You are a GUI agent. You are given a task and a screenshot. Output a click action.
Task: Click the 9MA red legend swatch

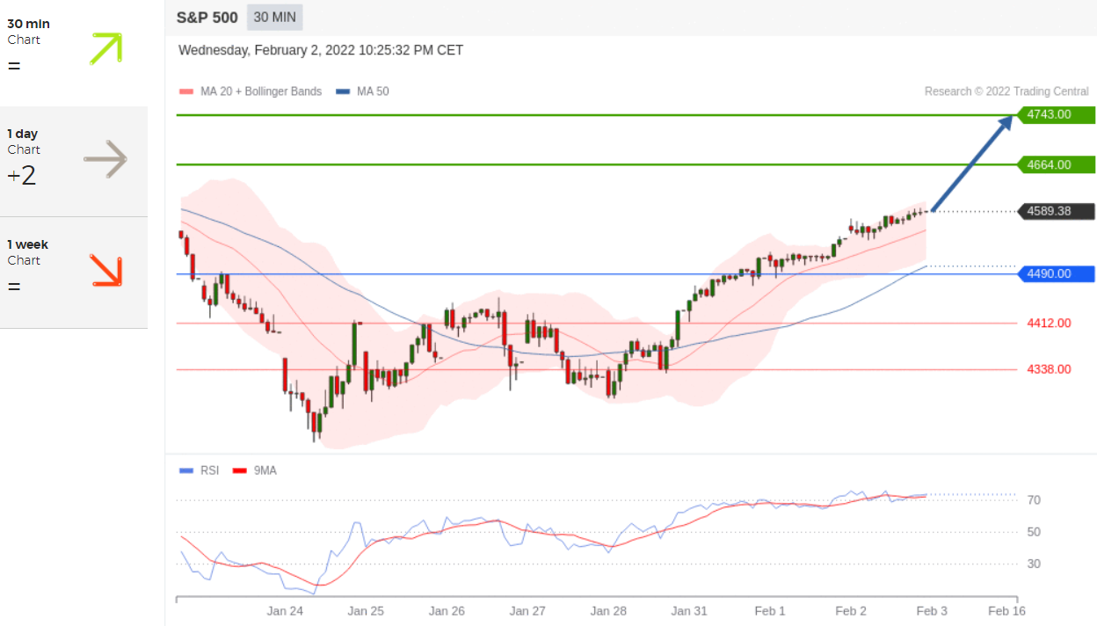coord(240,471)
